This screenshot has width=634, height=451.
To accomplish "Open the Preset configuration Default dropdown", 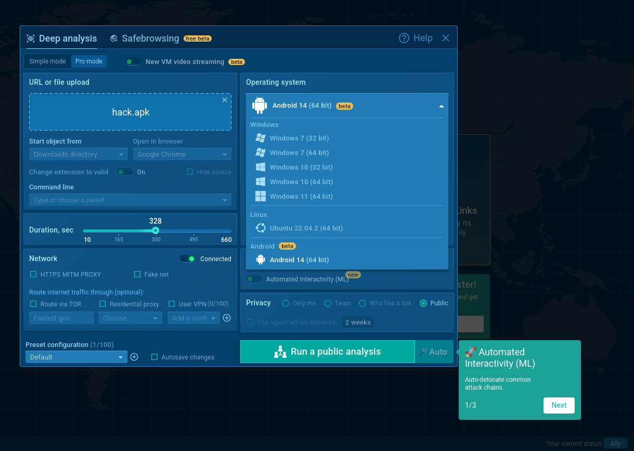I will pyautogui.click(x=76, y=357).
